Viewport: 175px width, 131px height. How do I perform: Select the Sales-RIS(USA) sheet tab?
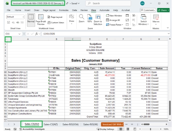coord(70,124)
